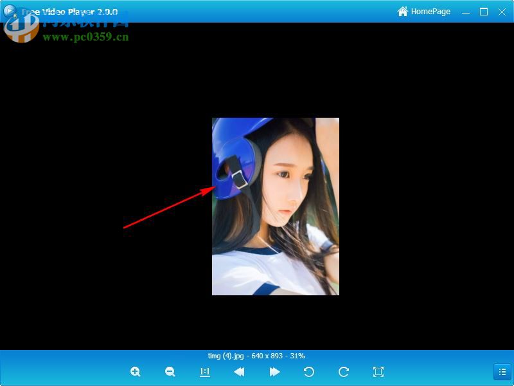Click the home icon beside HomePage
Image resolution: width=514 pixels, height=386 pixels.
tap(403, 11)
